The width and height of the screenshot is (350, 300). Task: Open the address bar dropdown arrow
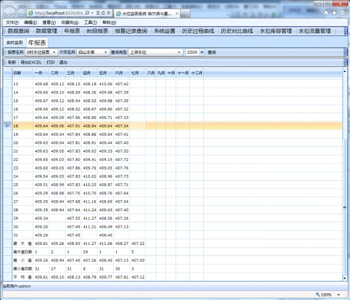coord(92,13)
